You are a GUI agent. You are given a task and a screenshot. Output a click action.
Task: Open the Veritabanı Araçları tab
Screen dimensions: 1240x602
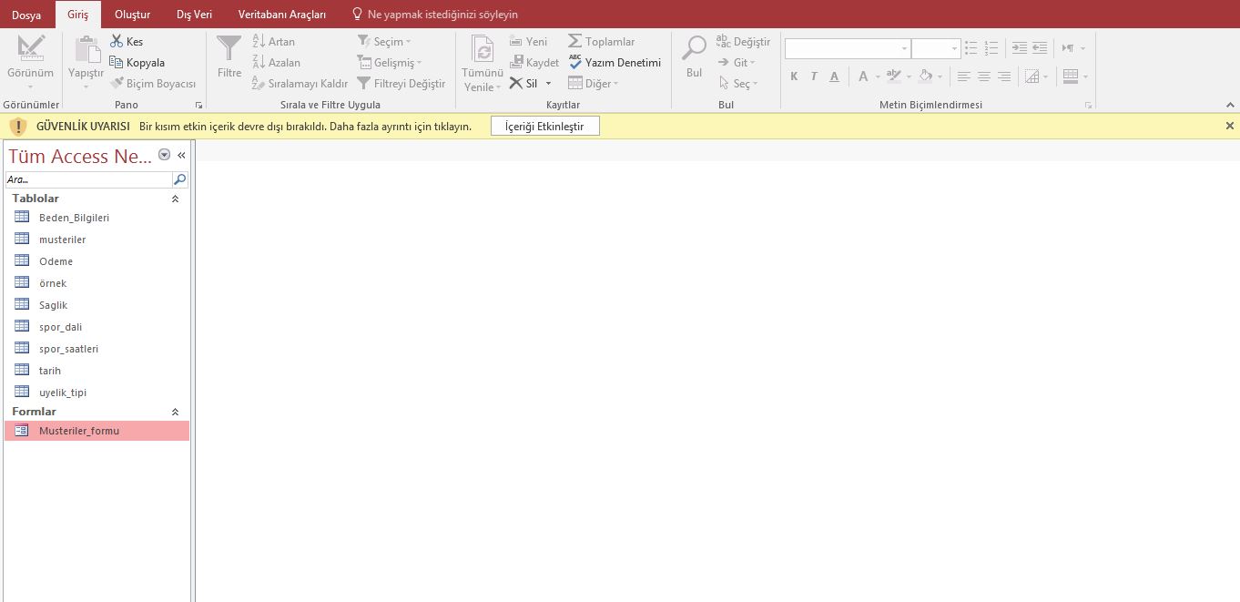point(281,15)
